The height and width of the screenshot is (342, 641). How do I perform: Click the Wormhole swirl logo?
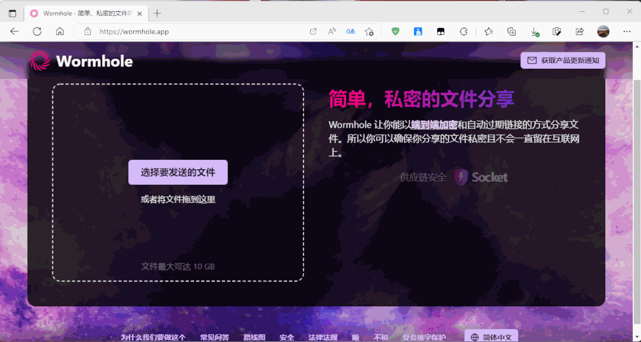coord(40,61)
